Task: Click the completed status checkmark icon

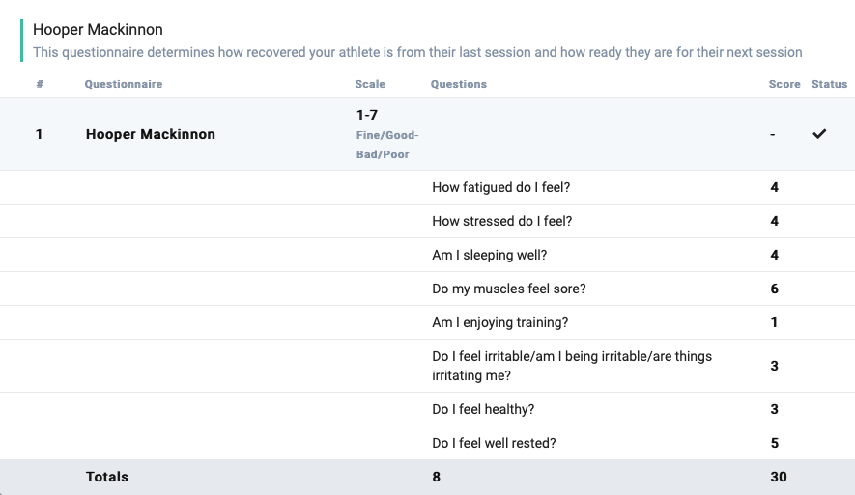Action: 819,134
